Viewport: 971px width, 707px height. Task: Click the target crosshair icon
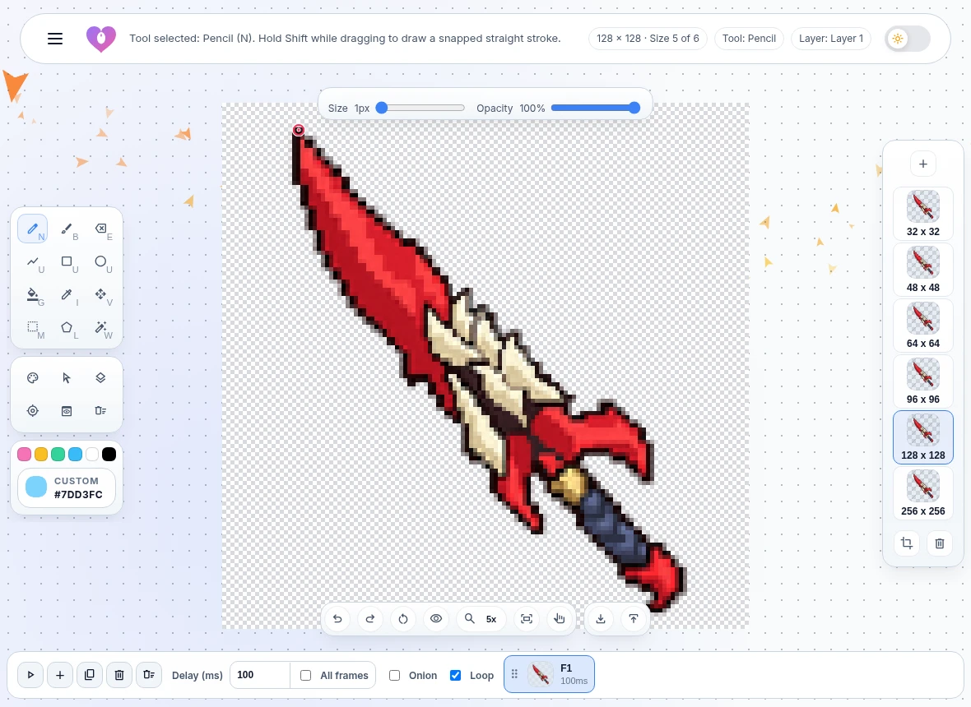click(33, 411)
